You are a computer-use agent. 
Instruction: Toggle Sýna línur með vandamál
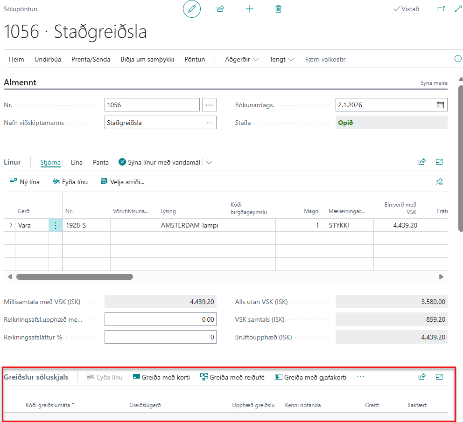pos(159,162)
